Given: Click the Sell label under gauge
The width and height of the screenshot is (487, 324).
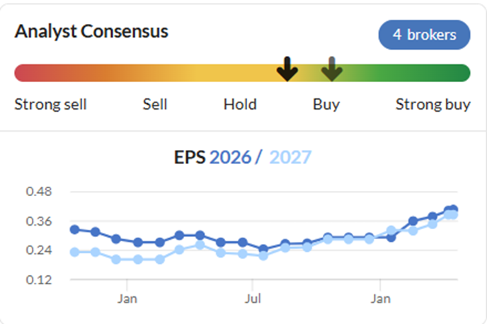Looking at the screenshot, I should click(155, 105).
